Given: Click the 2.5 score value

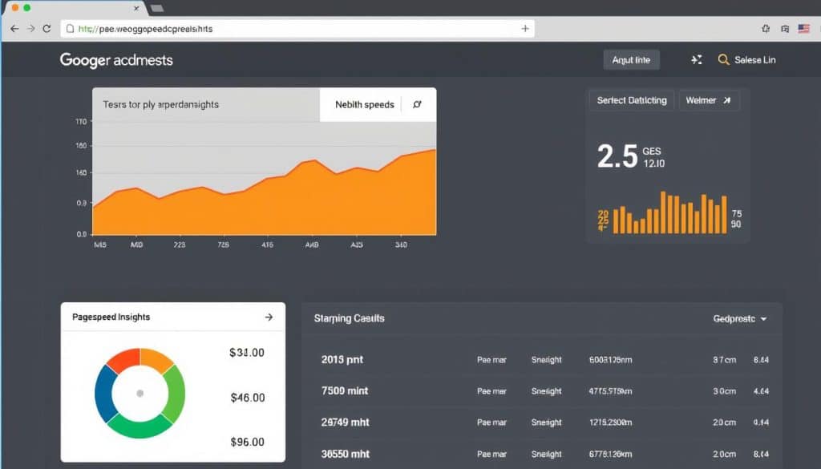Looking at the screenshot, I should 617,156.
